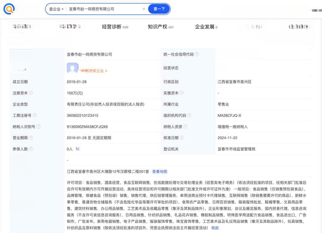322x233 pixels.
Task: Open the insured-count trend chart icon
Action: (78, 148)
